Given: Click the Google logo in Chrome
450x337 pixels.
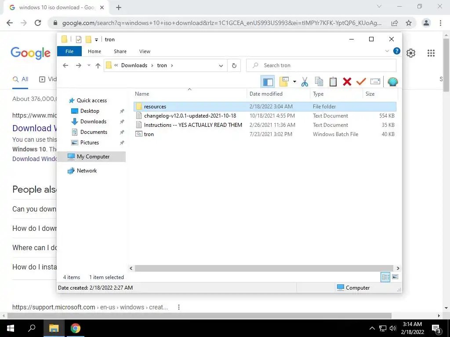Looking at the screenshot, I should coord(31,53).
